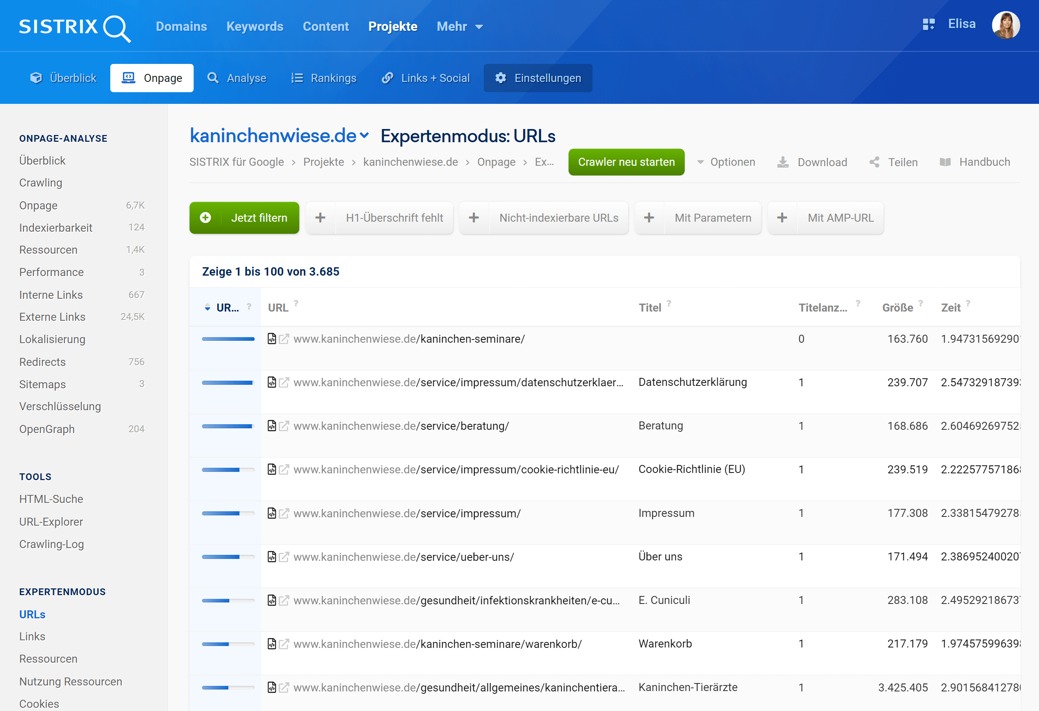Open the e-cu... infektionskrankheiten URL link

456,600
